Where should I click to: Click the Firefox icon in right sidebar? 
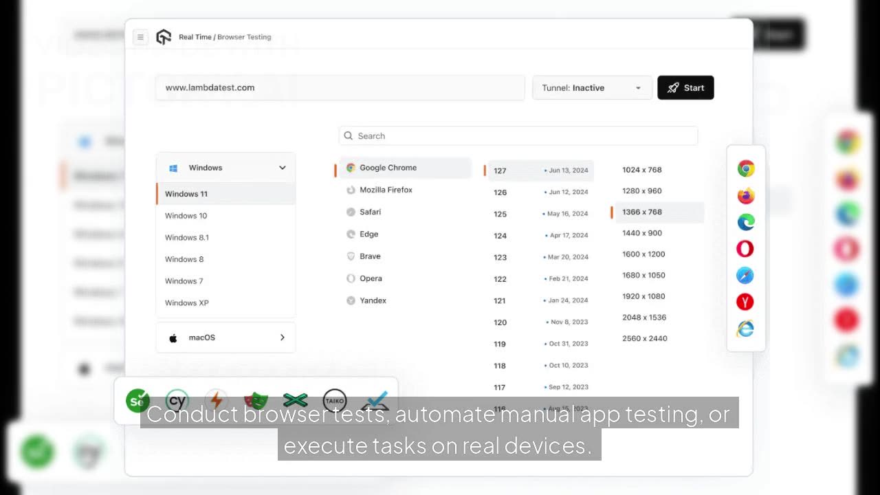746,196
